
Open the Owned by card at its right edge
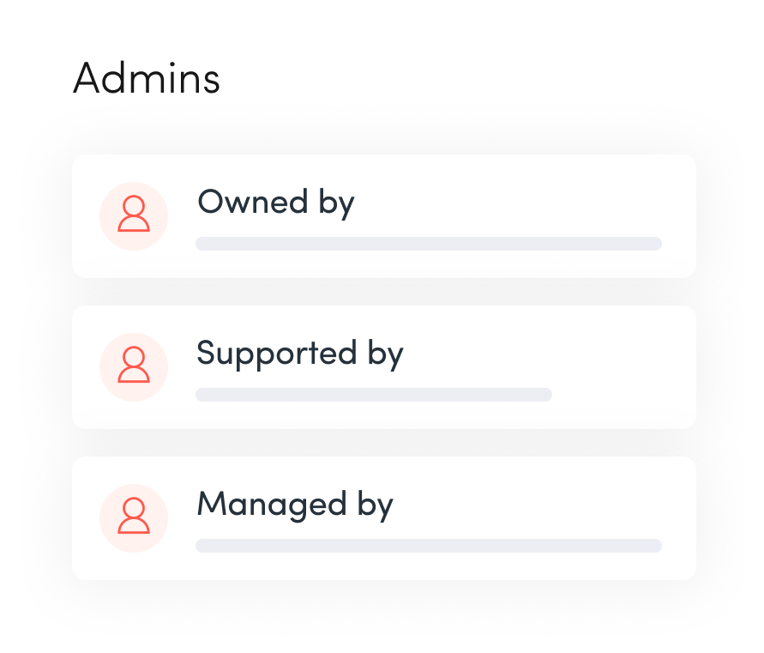(x=681, y=216)
